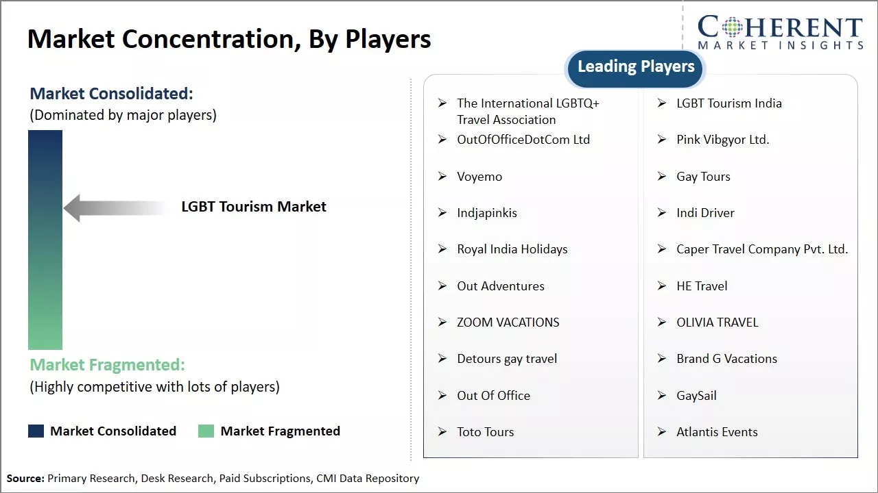Click the Market Concentration, By Players title

point(229,39)
